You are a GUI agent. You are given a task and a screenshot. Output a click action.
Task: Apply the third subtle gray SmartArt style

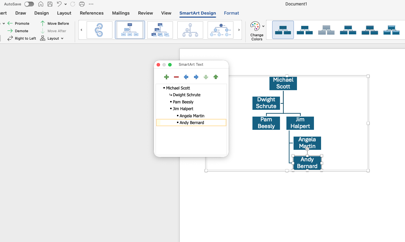(327, 30)
